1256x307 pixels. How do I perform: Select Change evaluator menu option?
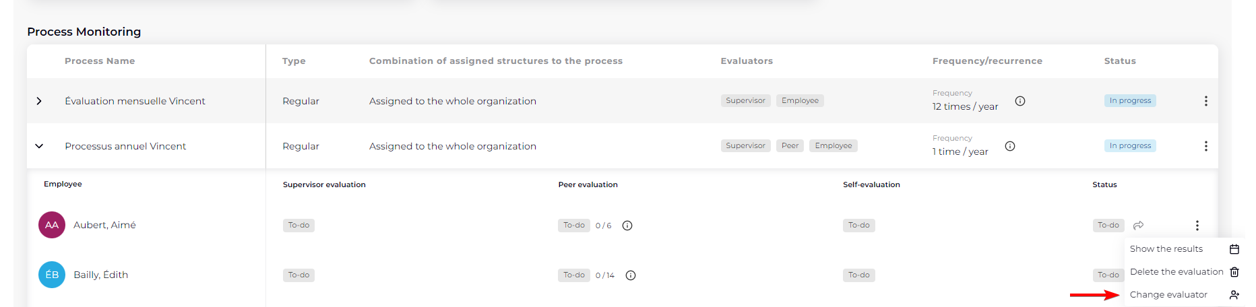(x=1168, y=295)
